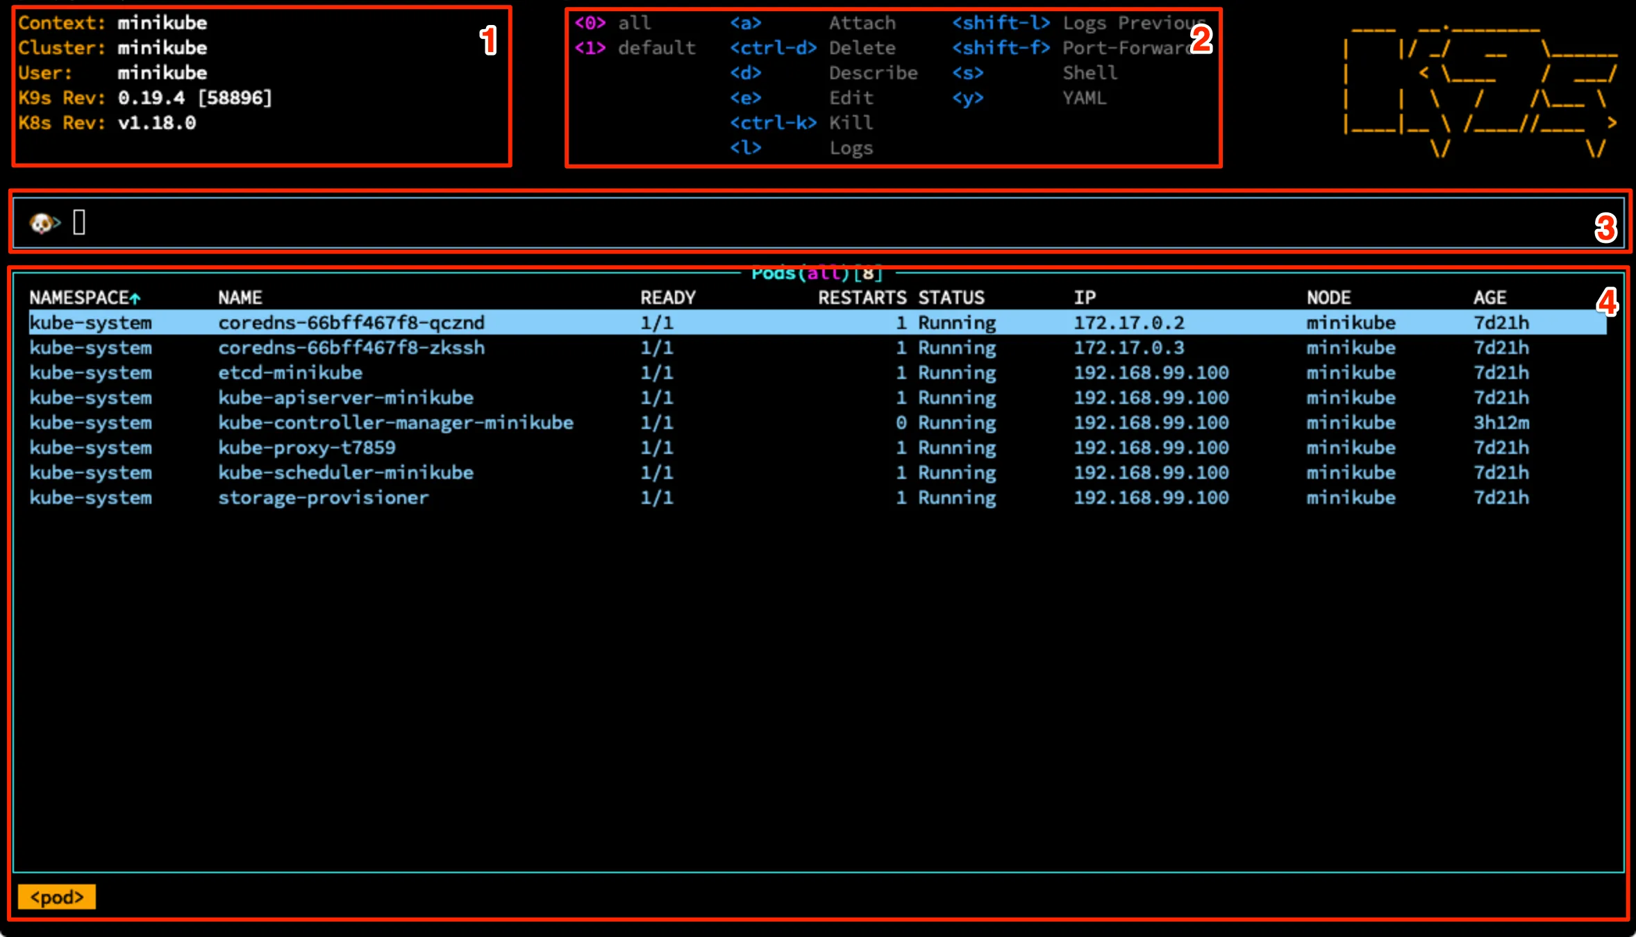The height and width of the screenshot is (937, 1636).
Task: Click the <e> Edit shortcut
Action: [x=801, y=98]
